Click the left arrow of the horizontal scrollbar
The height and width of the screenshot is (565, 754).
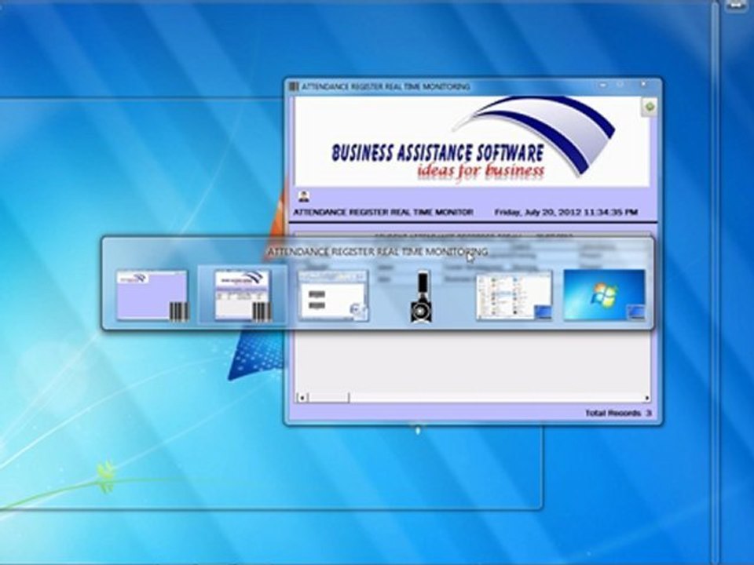pos(302,397)
